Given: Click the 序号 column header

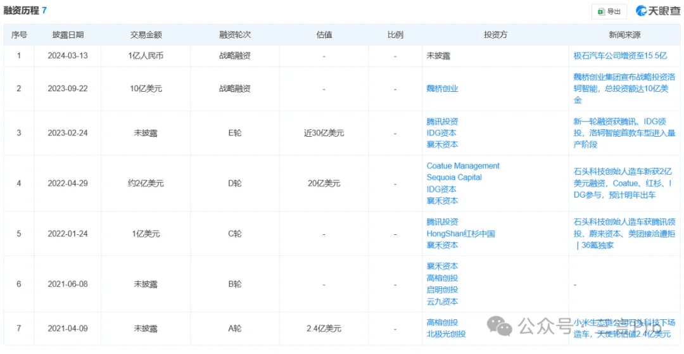Looking at the screenshot, I should 19,35.
